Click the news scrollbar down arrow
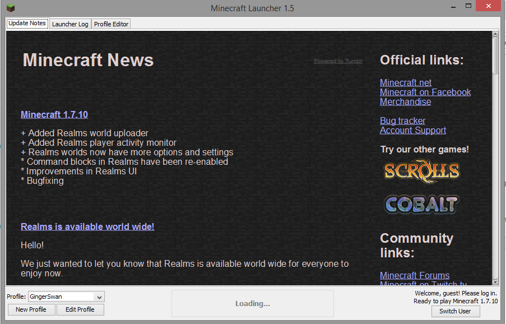The width and height of the screenshot is (506, 324). click(495, 283)
